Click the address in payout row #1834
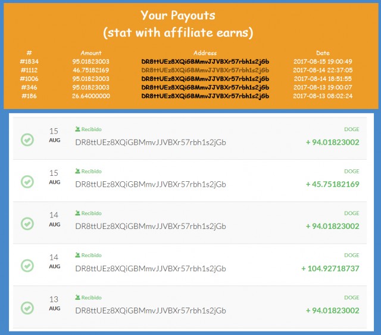 pyautogui.click(x=205, y=61)
